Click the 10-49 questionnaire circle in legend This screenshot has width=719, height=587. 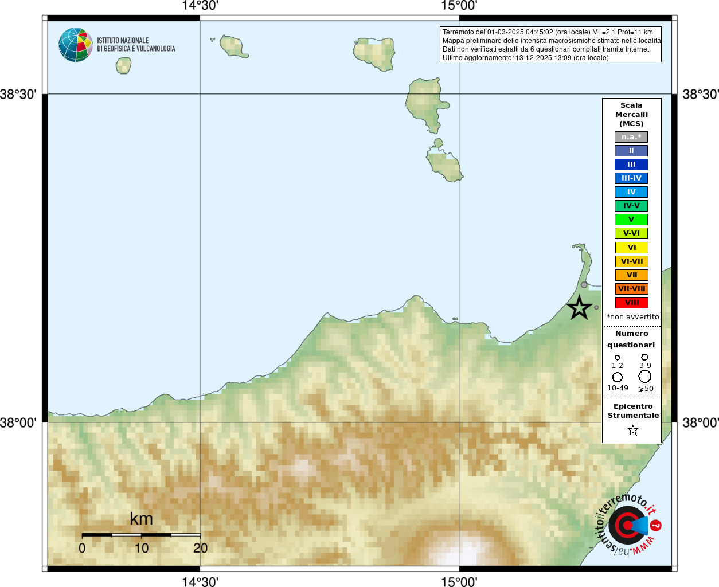click(x=618, y=377)
